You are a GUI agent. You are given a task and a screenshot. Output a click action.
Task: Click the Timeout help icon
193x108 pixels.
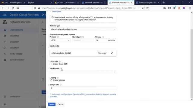[103, 37]
